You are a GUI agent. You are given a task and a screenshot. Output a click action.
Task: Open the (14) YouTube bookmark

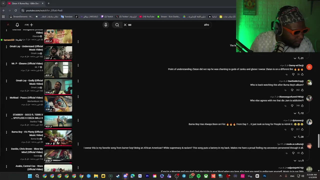pyautogui.click(x=147, y=17)
